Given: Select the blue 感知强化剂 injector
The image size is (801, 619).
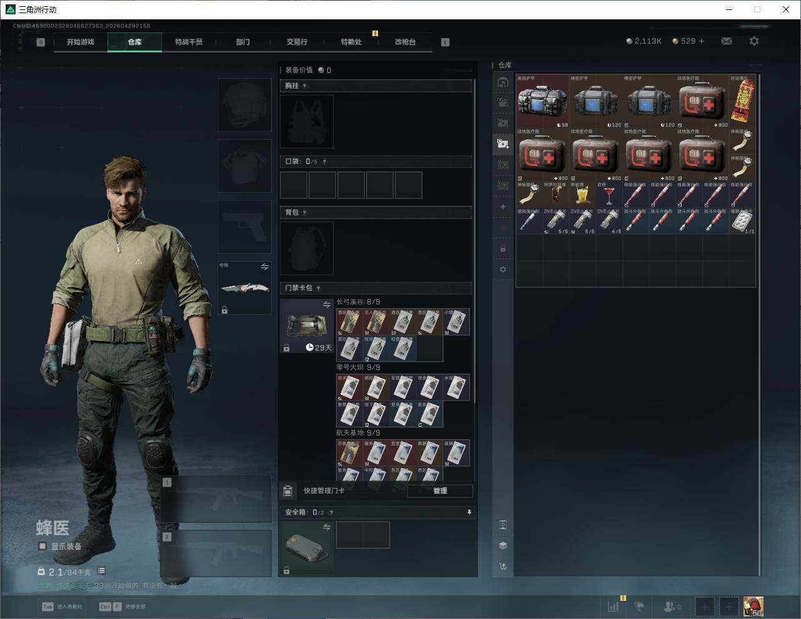Looking at the screenshot, I should pyautogui.click(x=529, y=222).
